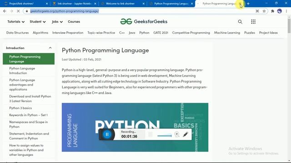Open 'Python 3 basics' sidebar link

[x=20, y=108]
